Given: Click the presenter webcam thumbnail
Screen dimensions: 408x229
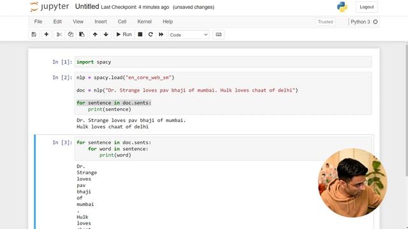Looking at the screenshot, I should pyautogui.click(x=353, y=183).
